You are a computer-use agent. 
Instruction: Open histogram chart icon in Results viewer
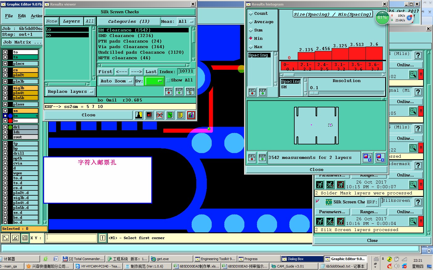(191, 115)
